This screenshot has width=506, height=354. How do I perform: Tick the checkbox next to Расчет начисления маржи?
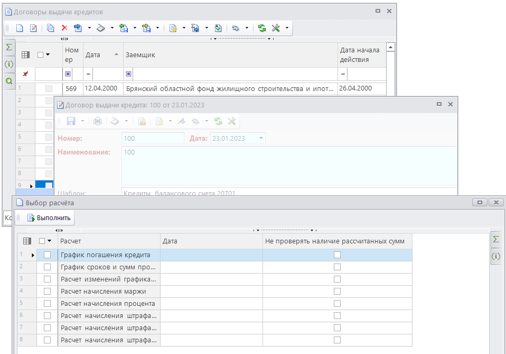click(x=48, y=291)
